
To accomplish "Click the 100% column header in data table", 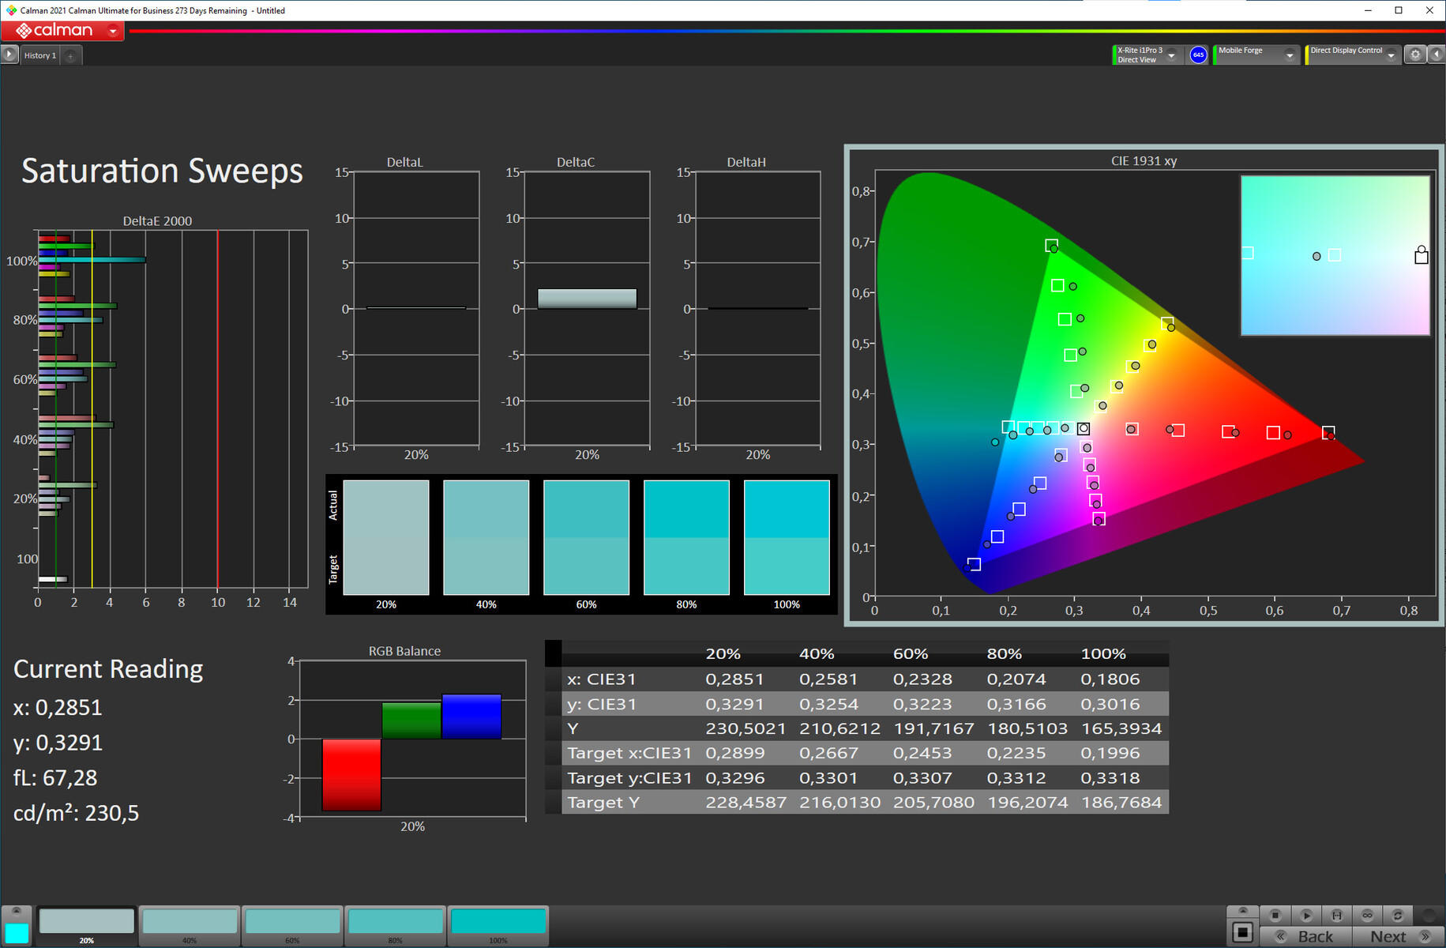I will tap(1103, 654).
